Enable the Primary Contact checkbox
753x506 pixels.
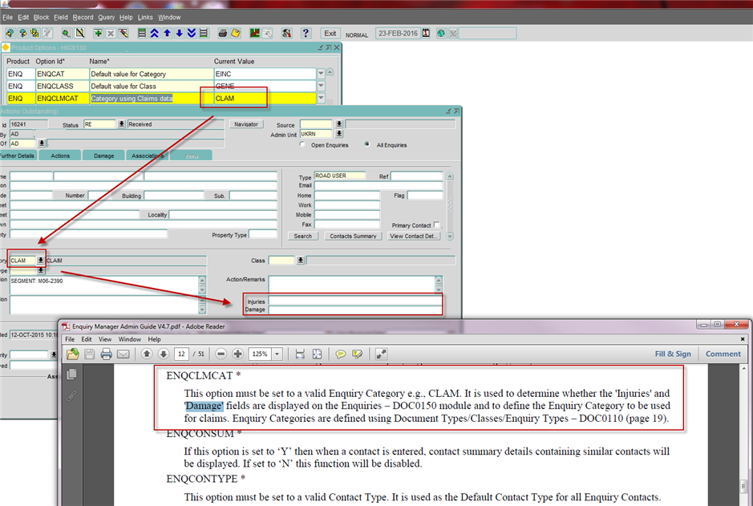[437, 225]
